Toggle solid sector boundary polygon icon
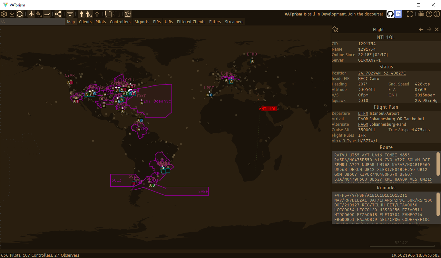441x258 pixels. (109, 14)
